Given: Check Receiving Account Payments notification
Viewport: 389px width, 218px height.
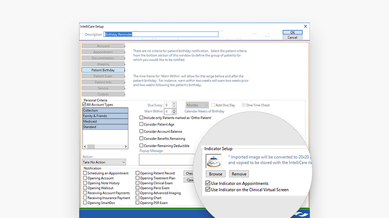Looking at the screenshot, I should pyautogui.click(x=85, y=193).
